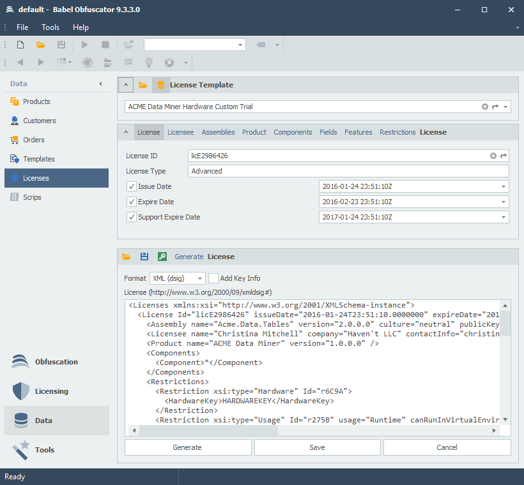The width and height of the screenshot is (524, 485).
Task: Open the File menu
Action: [x=22, y=27]
